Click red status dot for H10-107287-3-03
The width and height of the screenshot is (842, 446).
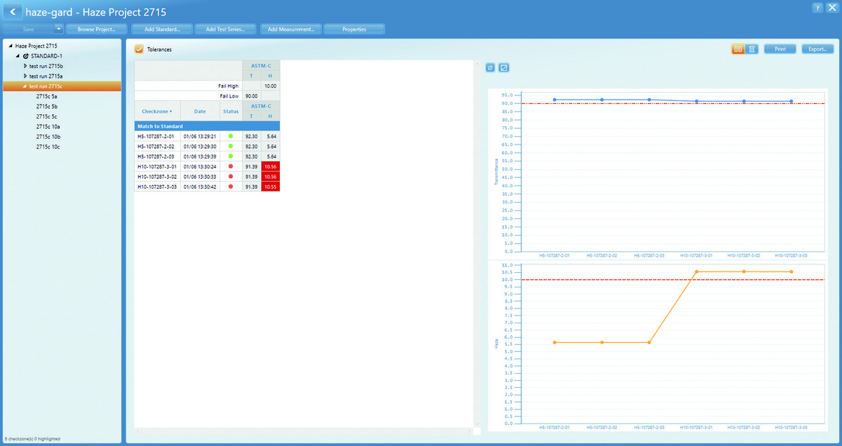click(231, 187)
